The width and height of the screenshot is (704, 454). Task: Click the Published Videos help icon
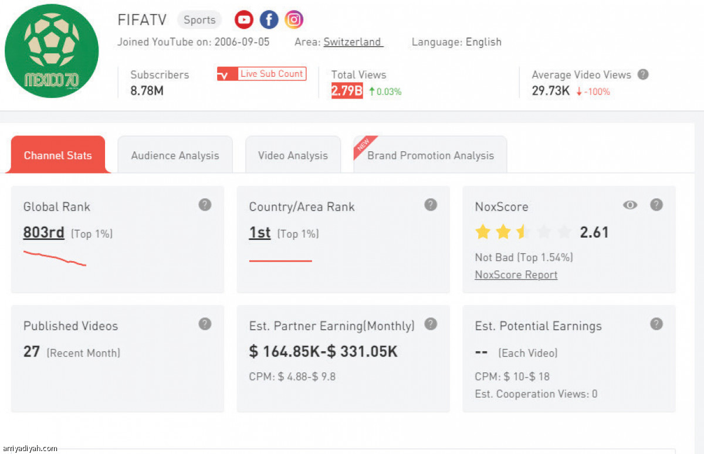(x=205, y=324)
